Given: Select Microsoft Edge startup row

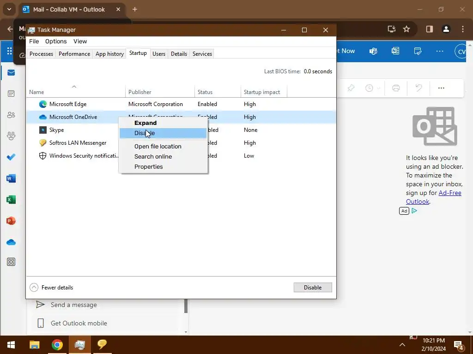Looking at the screenshot, I should point(181,104).
